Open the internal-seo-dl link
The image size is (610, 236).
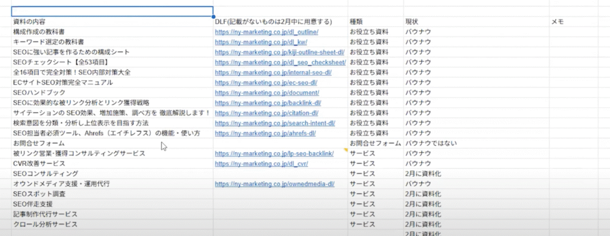tap(273, 72)
